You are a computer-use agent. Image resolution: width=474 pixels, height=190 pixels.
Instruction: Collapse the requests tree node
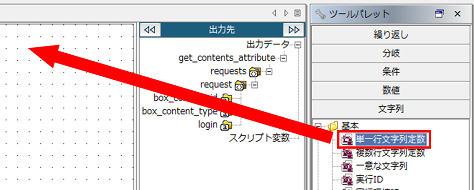click(x=269, y=72)
